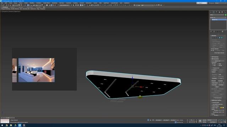Click large Set Keys plus button
Viewport: 227px width, 127px height.
click(x=200, y=121)
